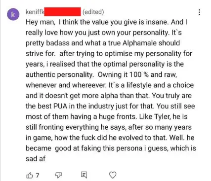Open the three-dot comment options menu
The height and width of the screenshot is (181, 211).
pyautogui.click(x=200, y=12)
